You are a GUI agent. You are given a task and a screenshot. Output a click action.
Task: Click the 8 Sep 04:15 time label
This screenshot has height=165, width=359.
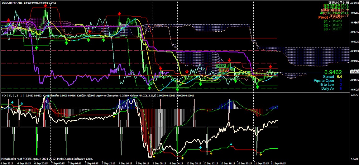tap(176, 163)
